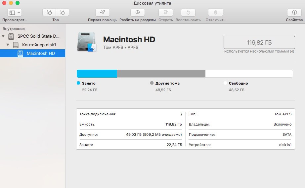The width and height of the screenshot is (305, 188).
Task: Click the Дисковая утилита window title
Action: 152,3
